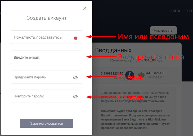Viewport: 193px width, 136px height.
Task: Show password in Придумайте пароль field
Action: click(x=75, y=78)
